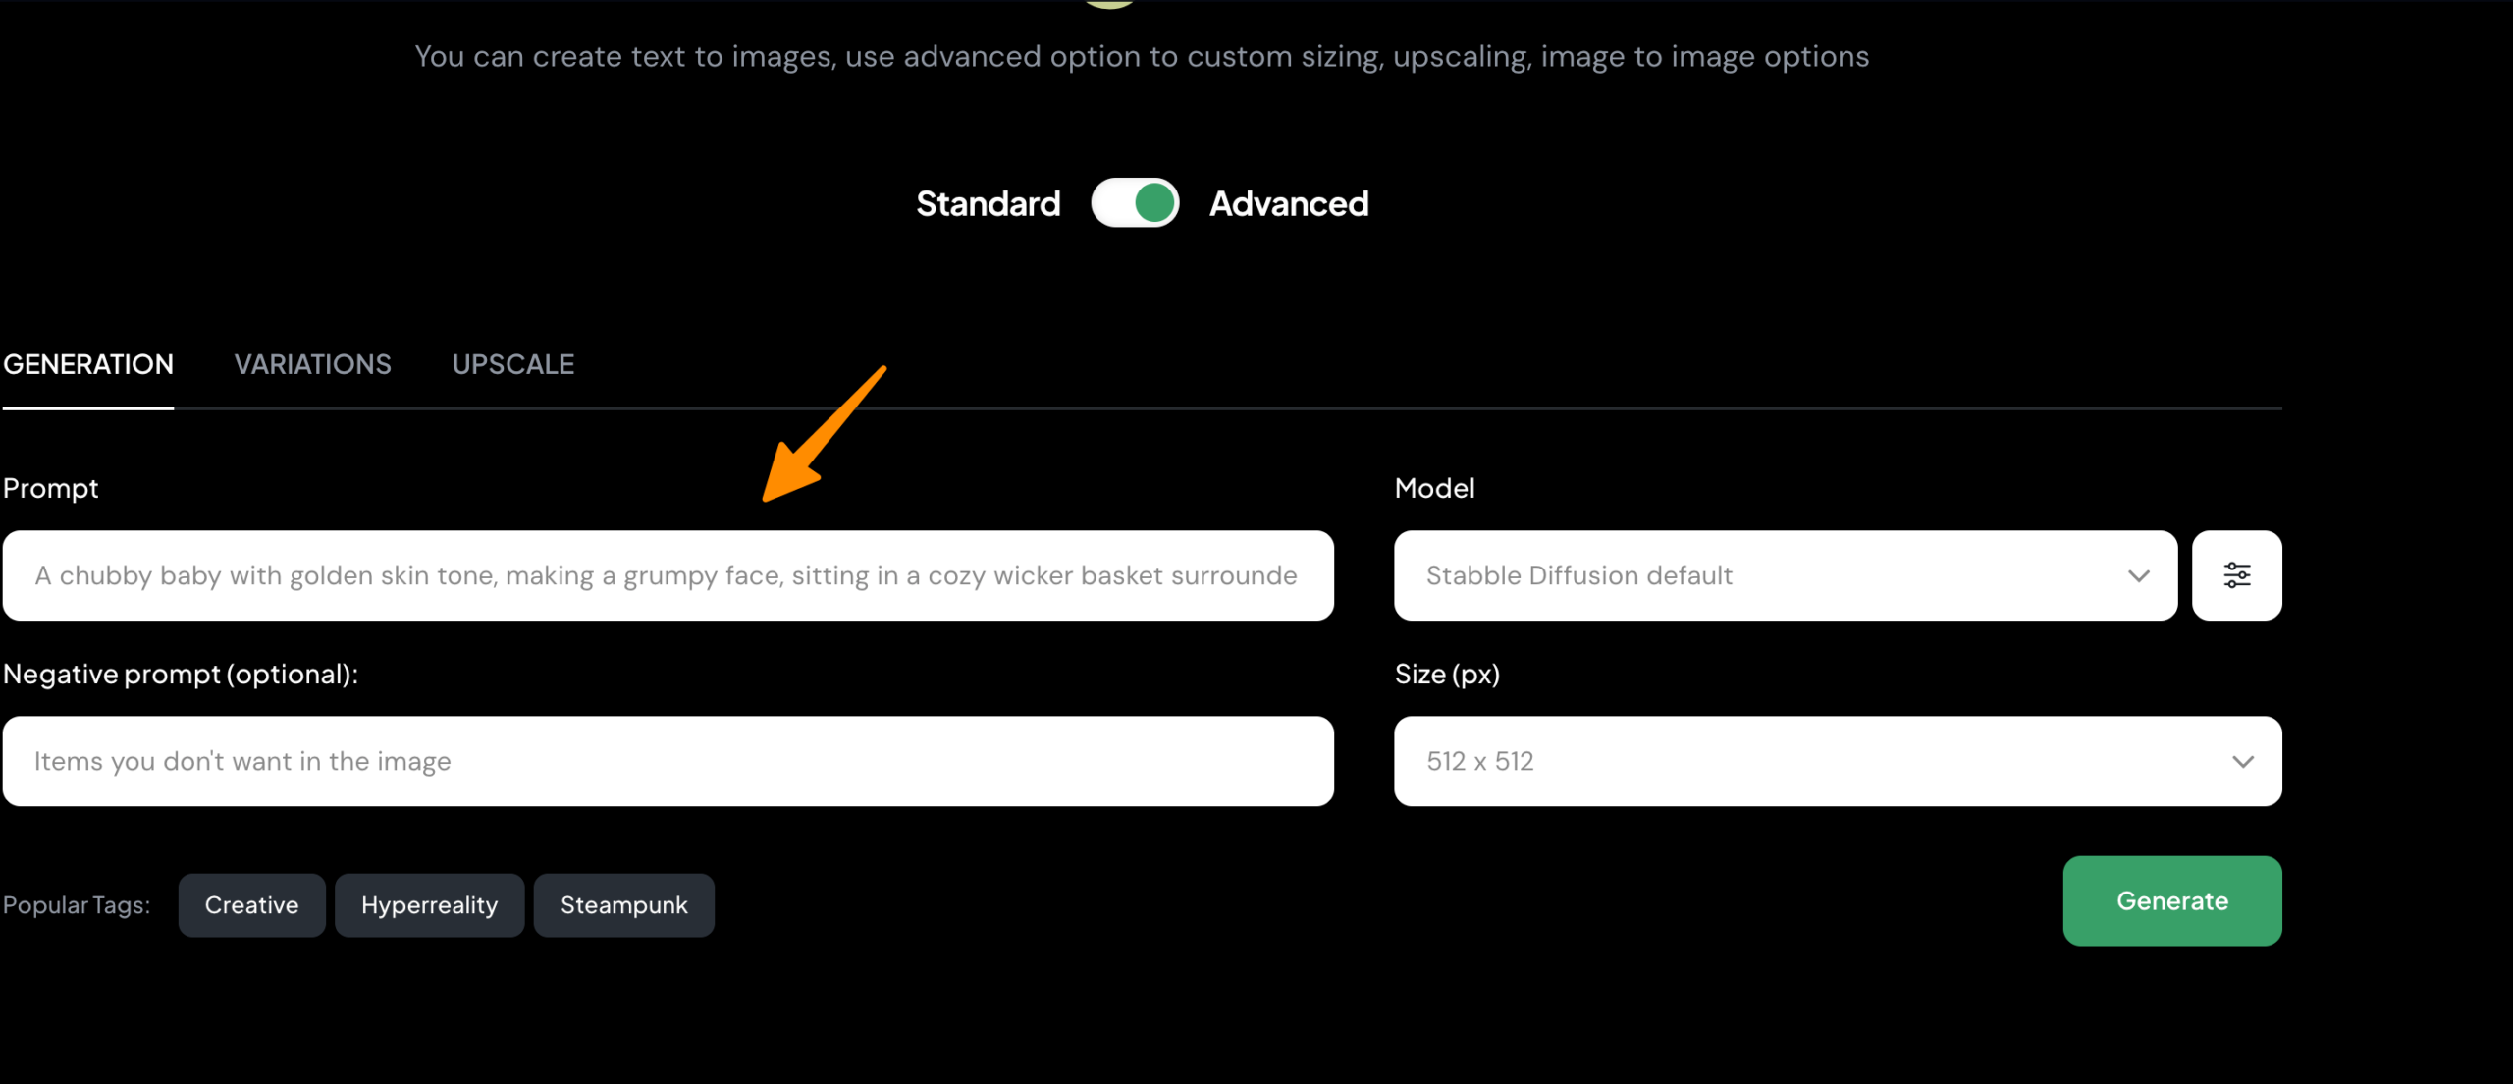Choose the Steampunk popular tag
Screen dimensions: 2513x1084
click(623, 905)
